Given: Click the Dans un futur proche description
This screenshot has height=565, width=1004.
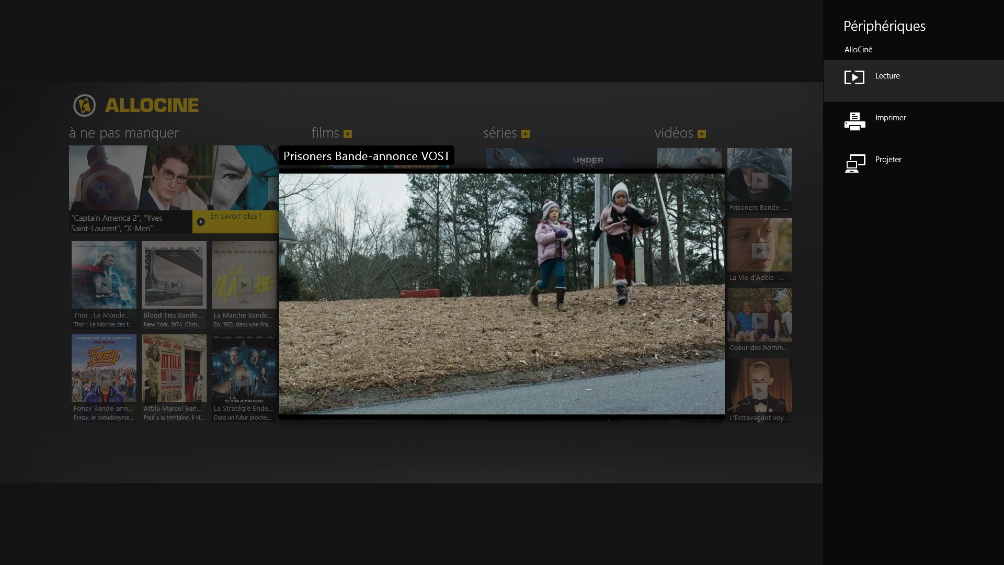Looking at the screenshot, I should 243,417.
